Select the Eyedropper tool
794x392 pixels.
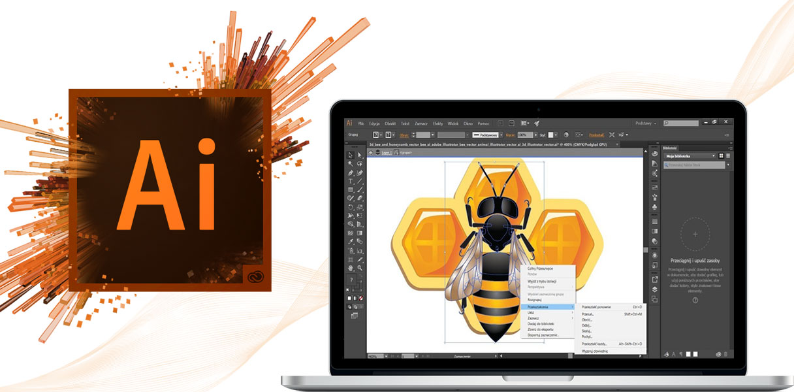(351, 241)
